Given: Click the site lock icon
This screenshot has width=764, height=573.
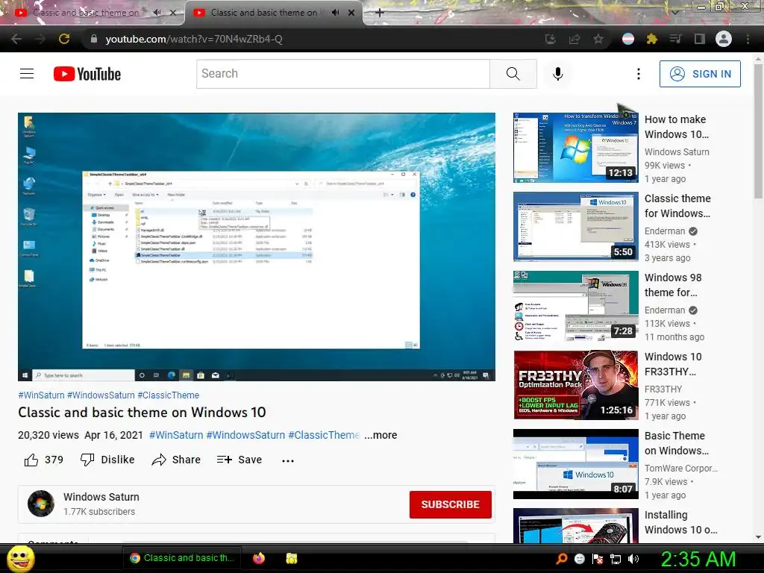Looking at the screenshot, I should click(x=94, y=39).
